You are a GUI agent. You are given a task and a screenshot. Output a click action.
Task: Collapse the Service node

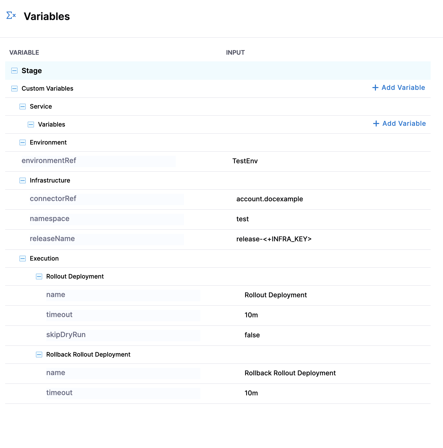click(x=23, y=107)
